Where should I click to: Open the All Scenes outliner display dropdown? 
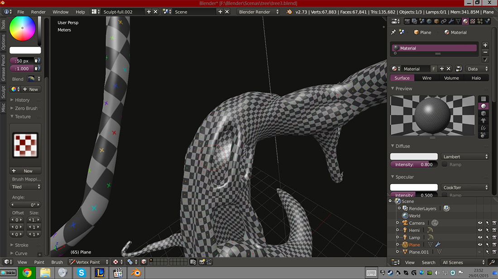pyautogui.click(x=464, y=262)
